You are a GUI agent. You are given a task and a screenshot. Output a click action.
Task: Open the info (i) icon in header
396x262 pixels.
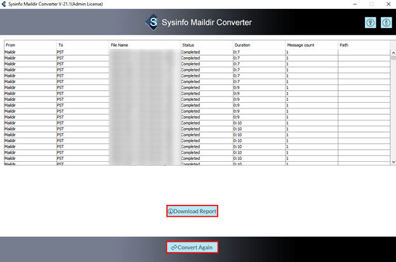tap(386, 23)
